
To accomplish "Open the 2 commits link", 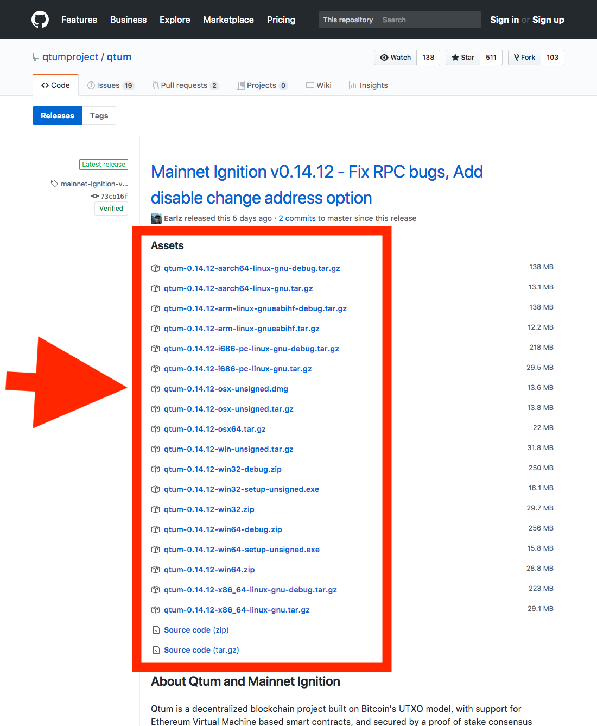I will click(297, 218).
